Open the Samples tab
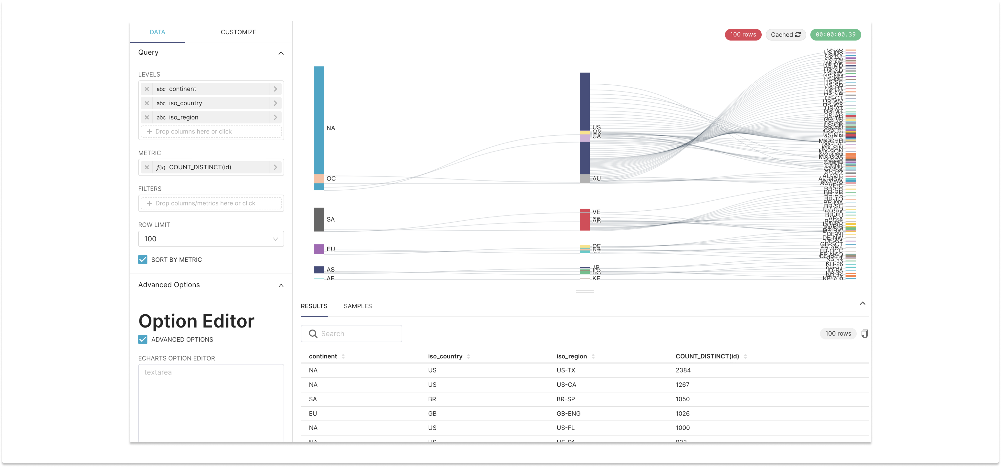Image resolution: width=1001 pixels, height=467 pixels. [357, 306]
